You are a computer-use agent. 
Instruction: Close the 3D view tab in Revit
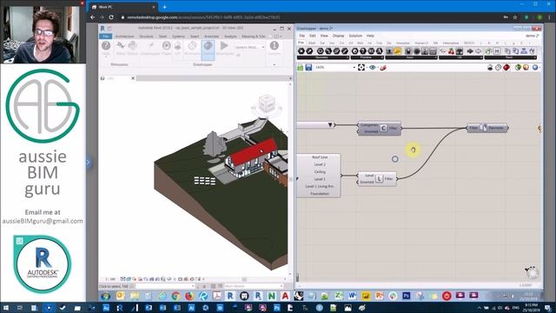[x=133, y=78]
